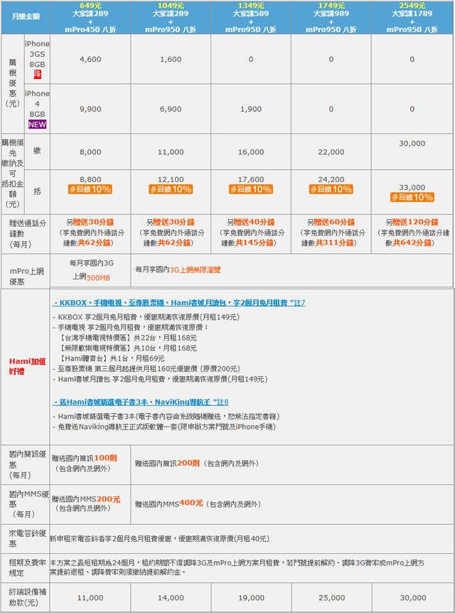455x613 pixels.
Task: Click the 【Hami體育台】 line
Action: [112, 358]
